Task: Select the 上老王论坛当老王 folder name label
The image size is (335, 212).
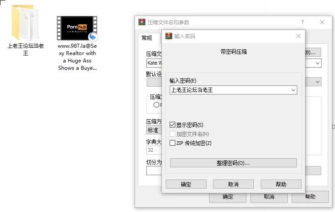Action: [x=26, y=49]
